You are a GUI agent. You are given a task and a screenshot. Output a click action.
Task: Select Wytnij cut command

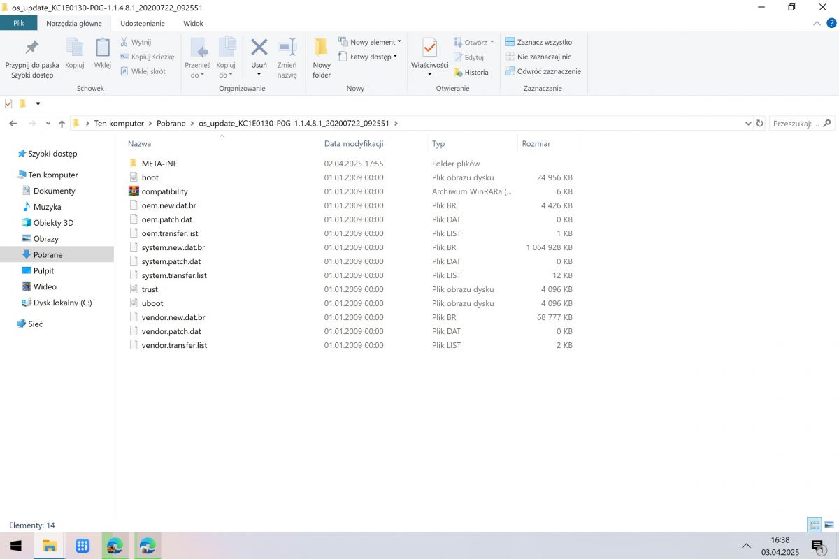pyautogui.click(x=136, y=42)
